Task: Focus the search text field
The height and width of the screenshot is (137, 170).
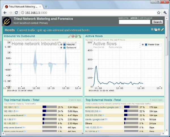Action: [135, 22]
